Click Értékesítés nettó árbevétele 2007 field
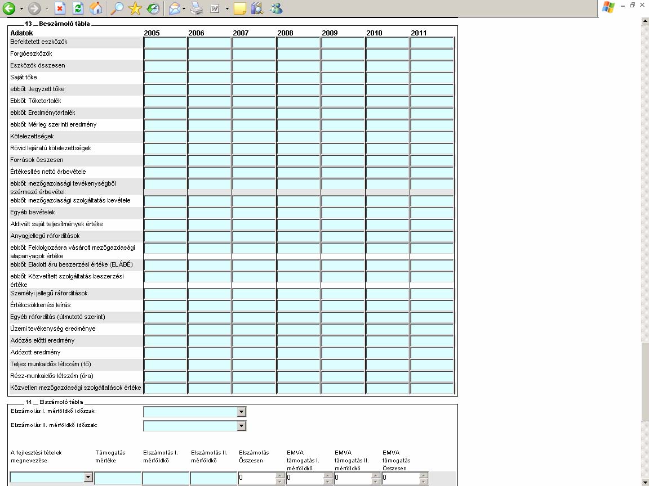 254,172
